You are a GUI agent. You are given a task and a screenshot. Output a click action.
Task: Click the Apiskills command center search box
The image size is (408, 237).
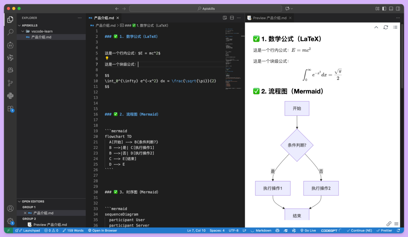tap(206, 9)
